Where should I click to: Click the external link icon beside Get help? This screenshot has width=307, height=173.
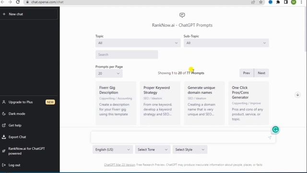pos(4,125)
